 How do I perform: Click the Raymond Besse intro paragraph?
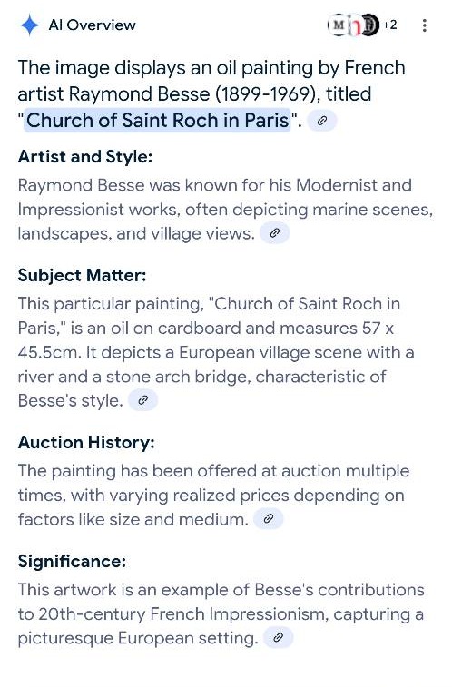226,210
